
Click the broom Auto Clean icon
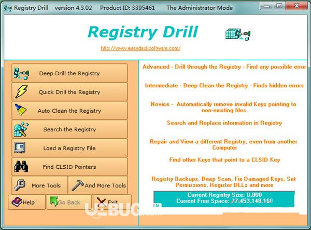(x=21, y=110)
